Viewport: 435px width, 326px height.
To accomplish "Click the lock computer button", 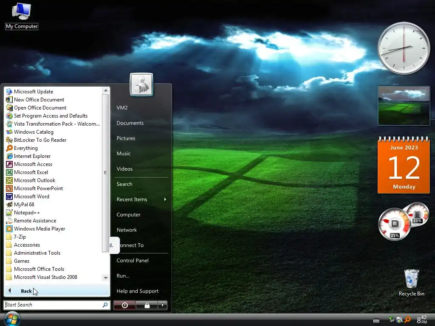I will point(147,305).
